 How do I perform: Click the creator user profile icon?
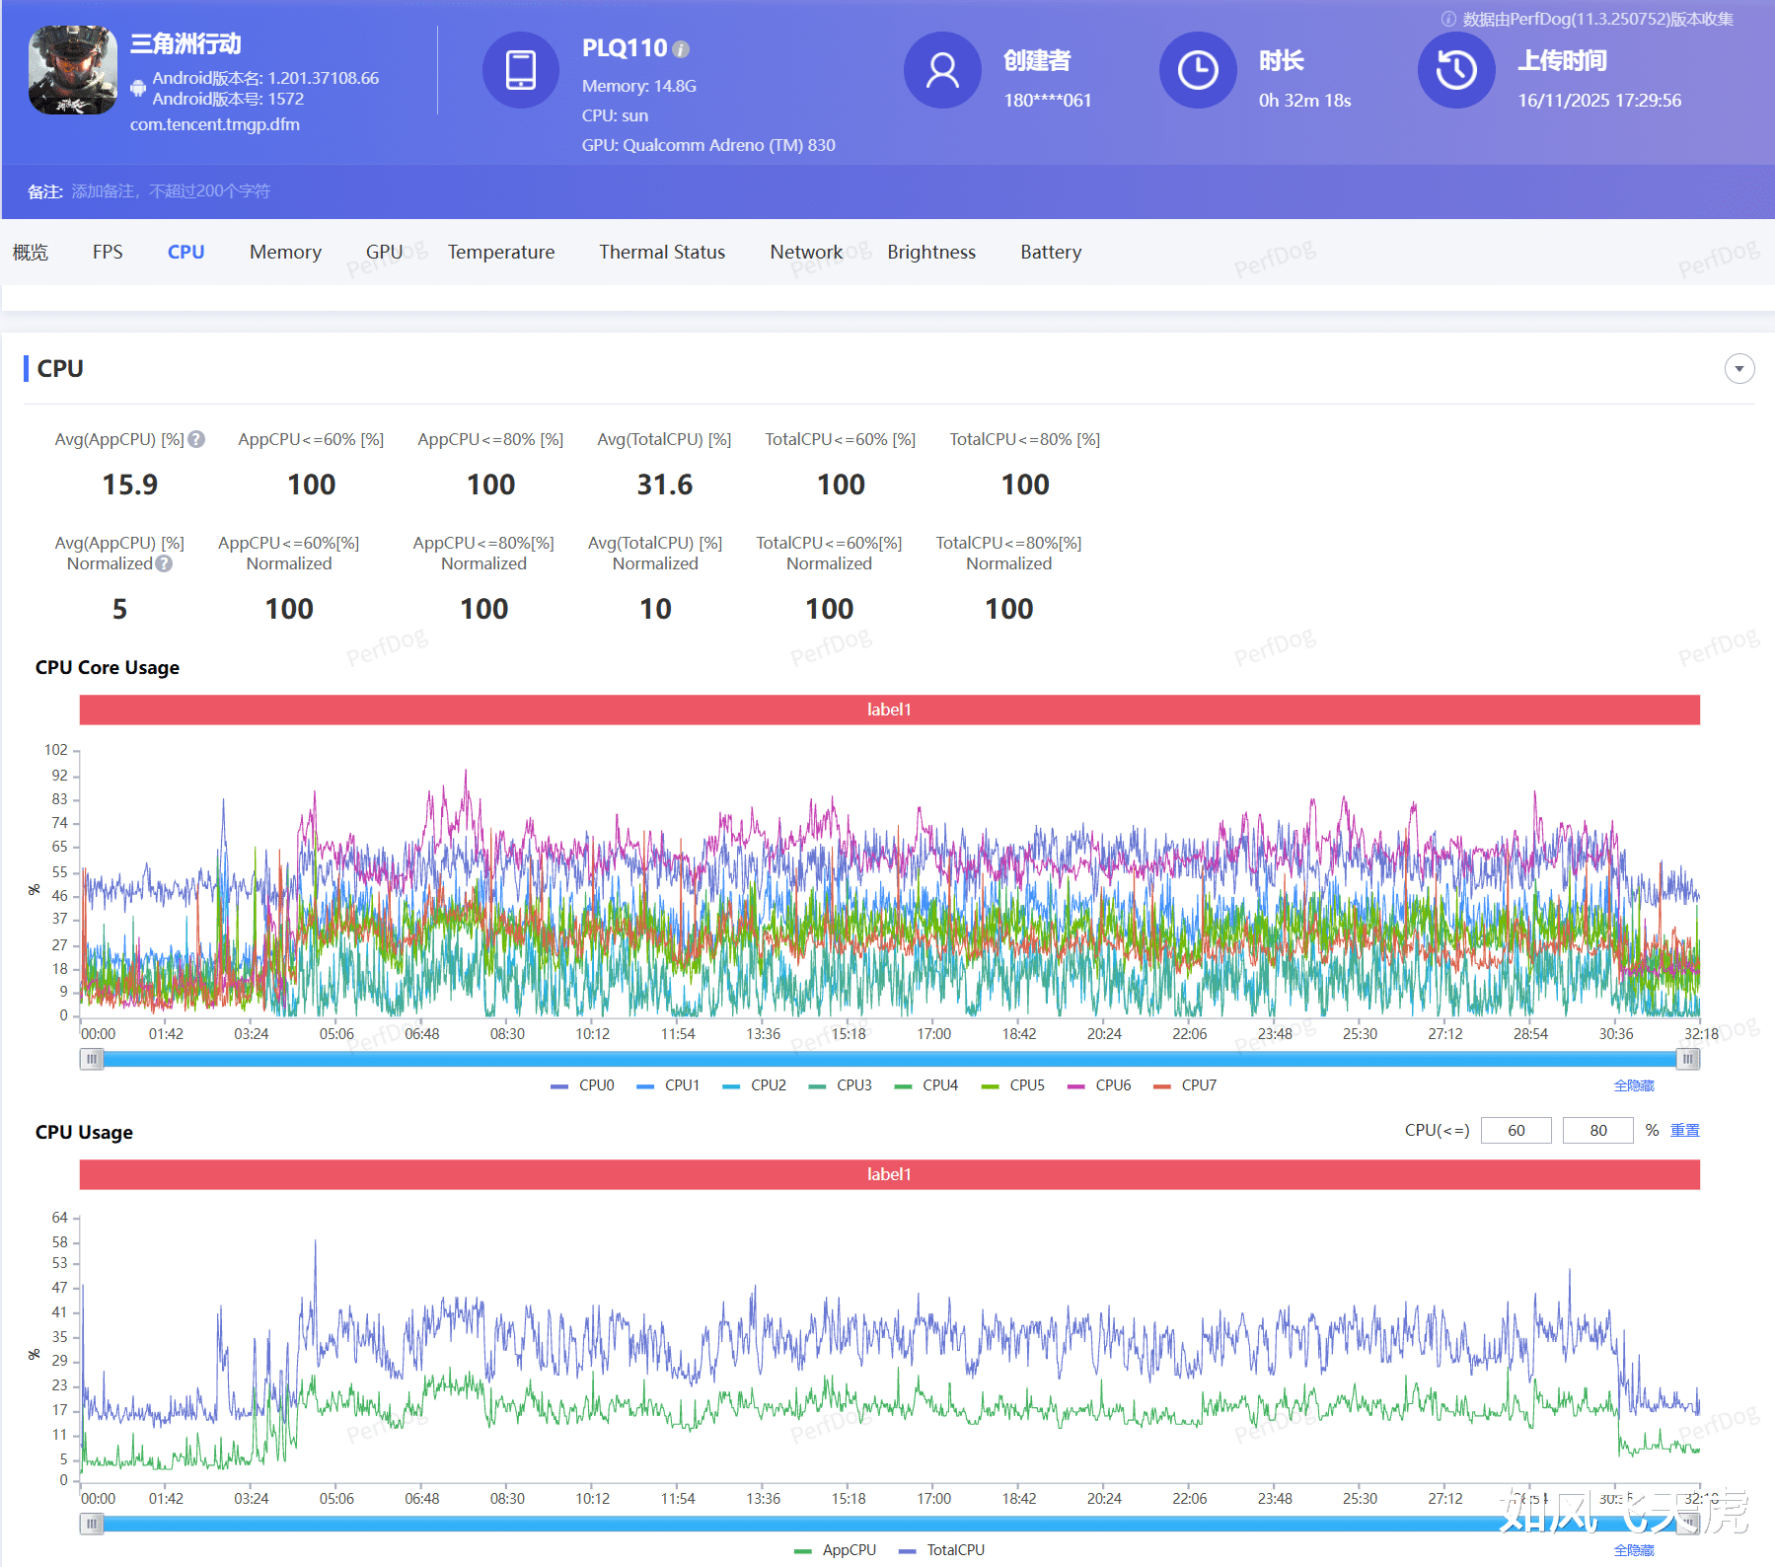(x=941, y=70)
